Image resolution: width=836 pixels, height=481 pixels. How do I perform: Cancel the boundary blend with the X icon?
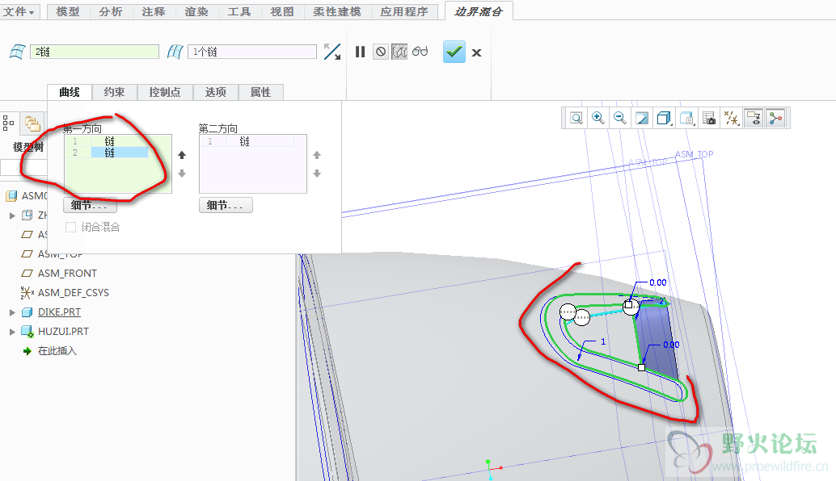click(x=477, y=52)
